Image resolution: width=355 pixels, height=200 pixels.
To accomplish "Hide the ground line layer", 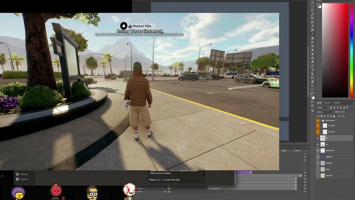I will coord(318,151).
